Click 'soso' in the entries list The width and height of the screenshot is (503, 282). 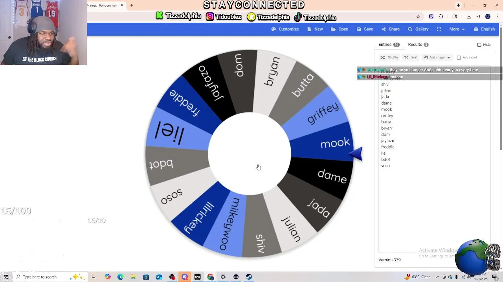tap(385, 166)
